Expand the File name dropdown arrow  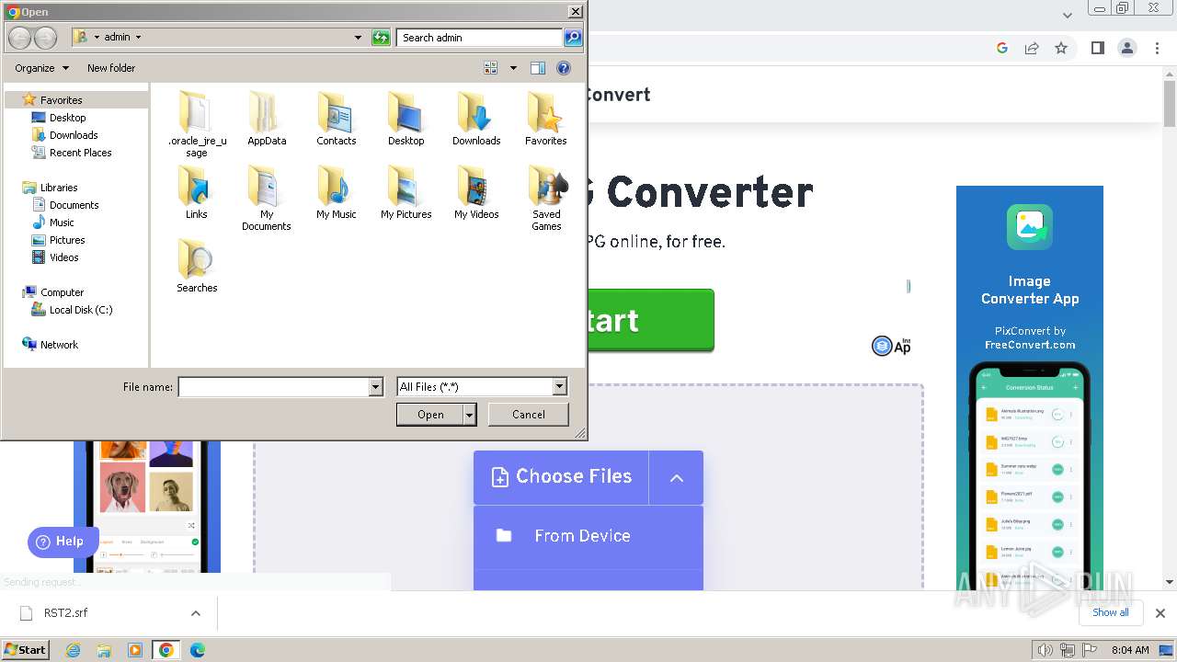[375, 387]
